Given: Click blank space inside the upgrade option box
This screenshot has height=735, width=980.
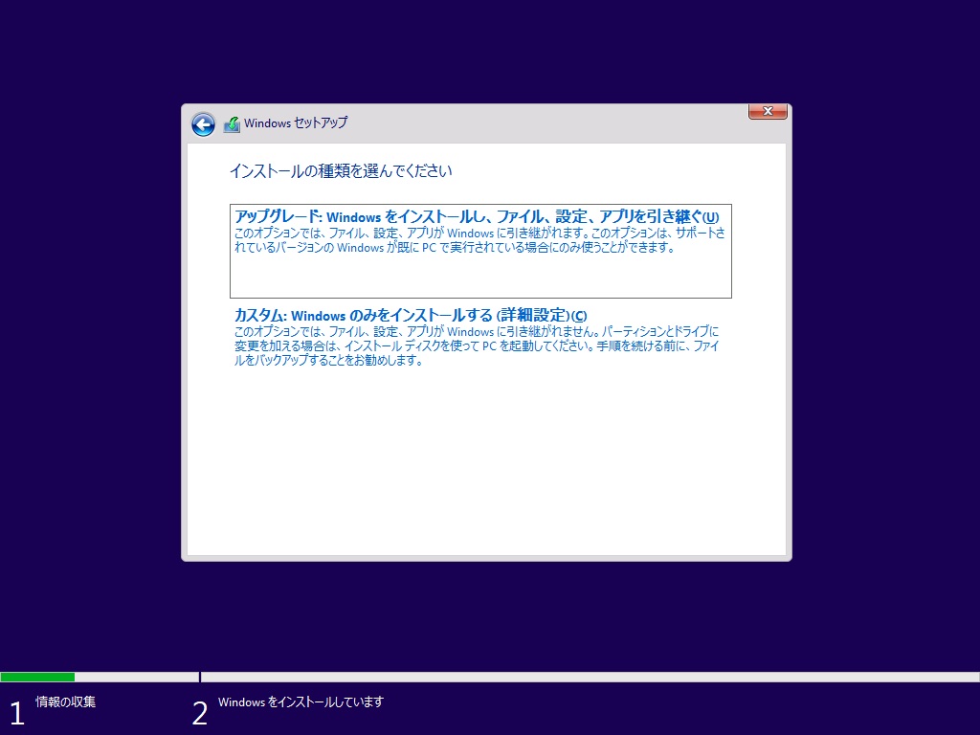Looking at the screenshot, I should pos(479,278).
